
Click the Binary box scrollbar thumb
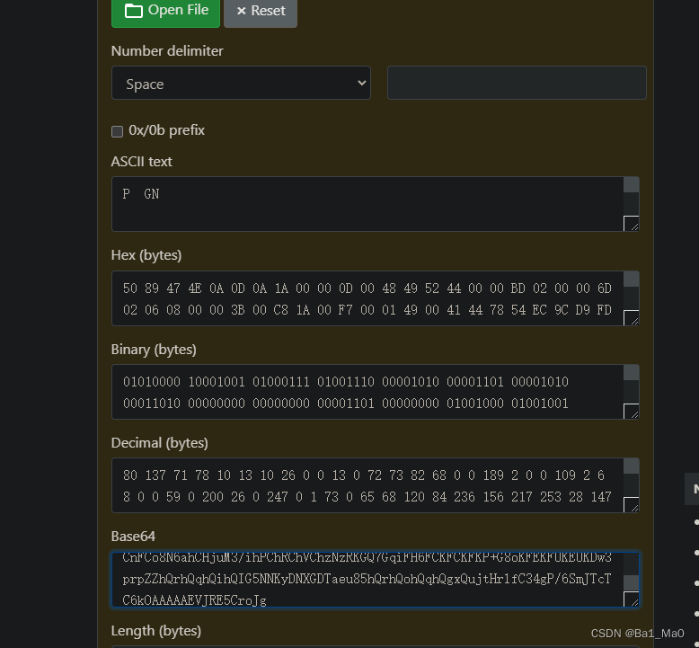click(632, 373)
